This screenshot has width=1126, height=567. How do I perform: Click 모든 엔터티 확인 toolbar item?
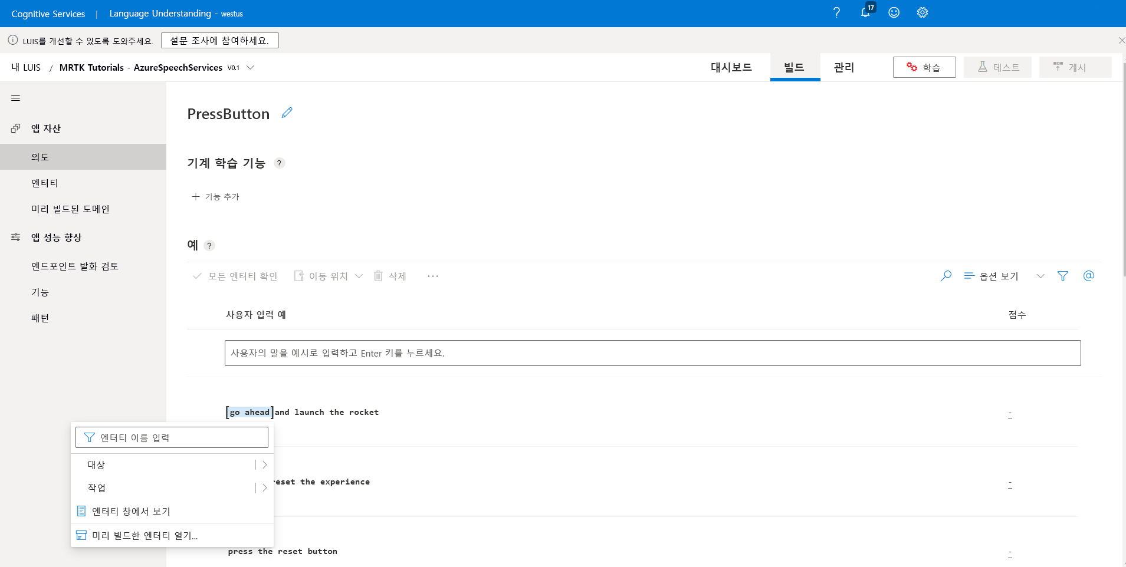[235, 276]
